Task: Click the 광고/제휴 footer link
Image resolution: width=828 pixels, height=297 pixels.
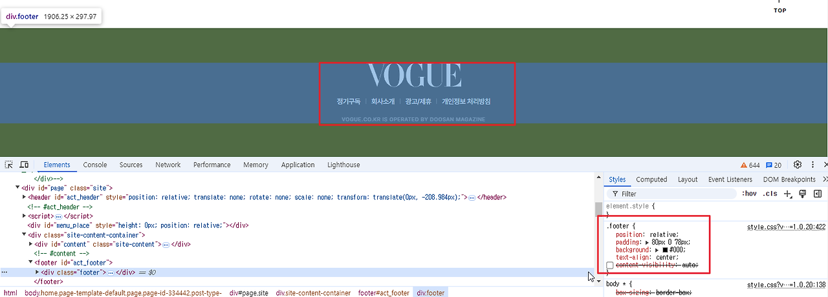Action: coord(418,101)
